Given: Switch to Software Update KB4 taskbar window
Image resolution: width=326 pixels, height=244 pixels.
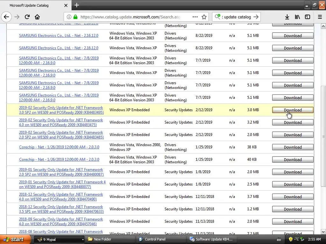Looking at the screenshot, I should pos(212,239).
